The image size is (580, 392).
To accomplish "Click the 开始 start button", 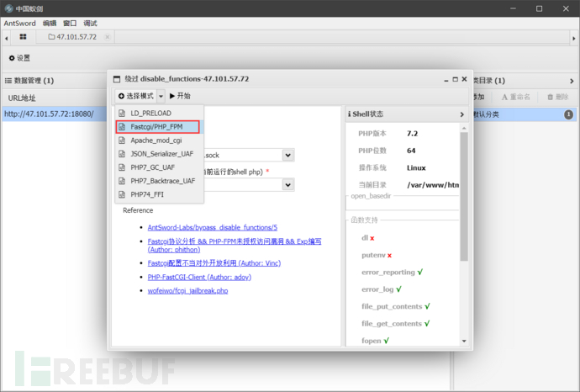I will (180, 96).
